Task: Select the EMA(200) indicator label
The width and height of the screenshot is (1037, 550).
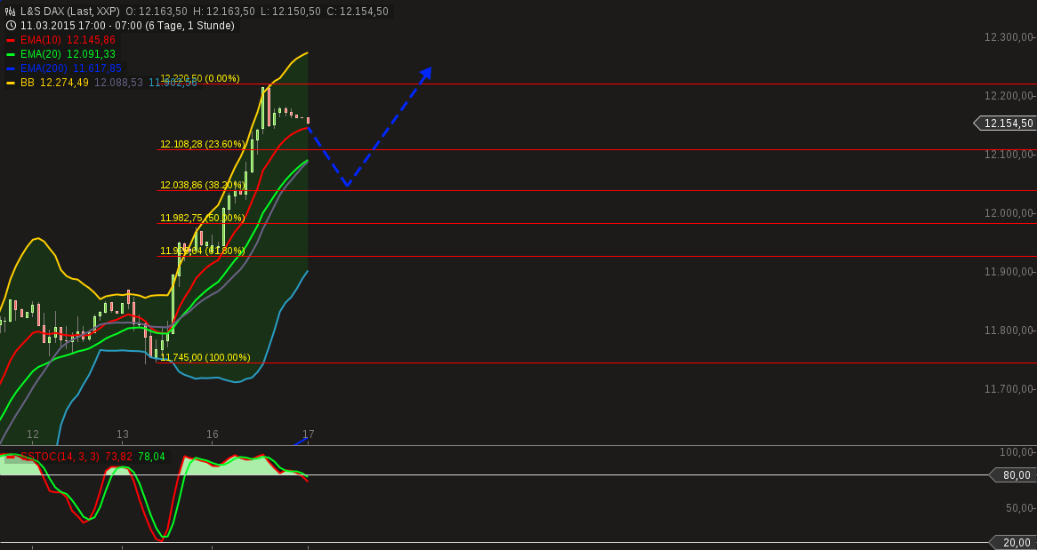Action: pos(44,68)
